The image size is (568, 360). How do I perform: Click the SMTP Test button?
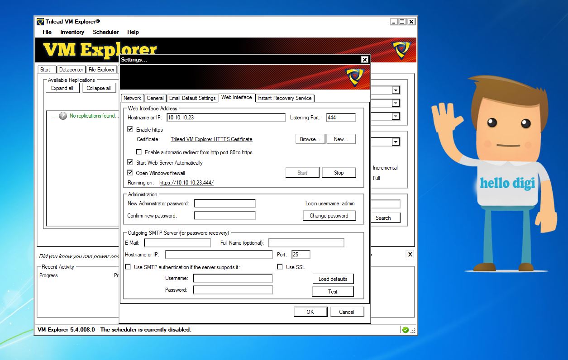[333, 292]
